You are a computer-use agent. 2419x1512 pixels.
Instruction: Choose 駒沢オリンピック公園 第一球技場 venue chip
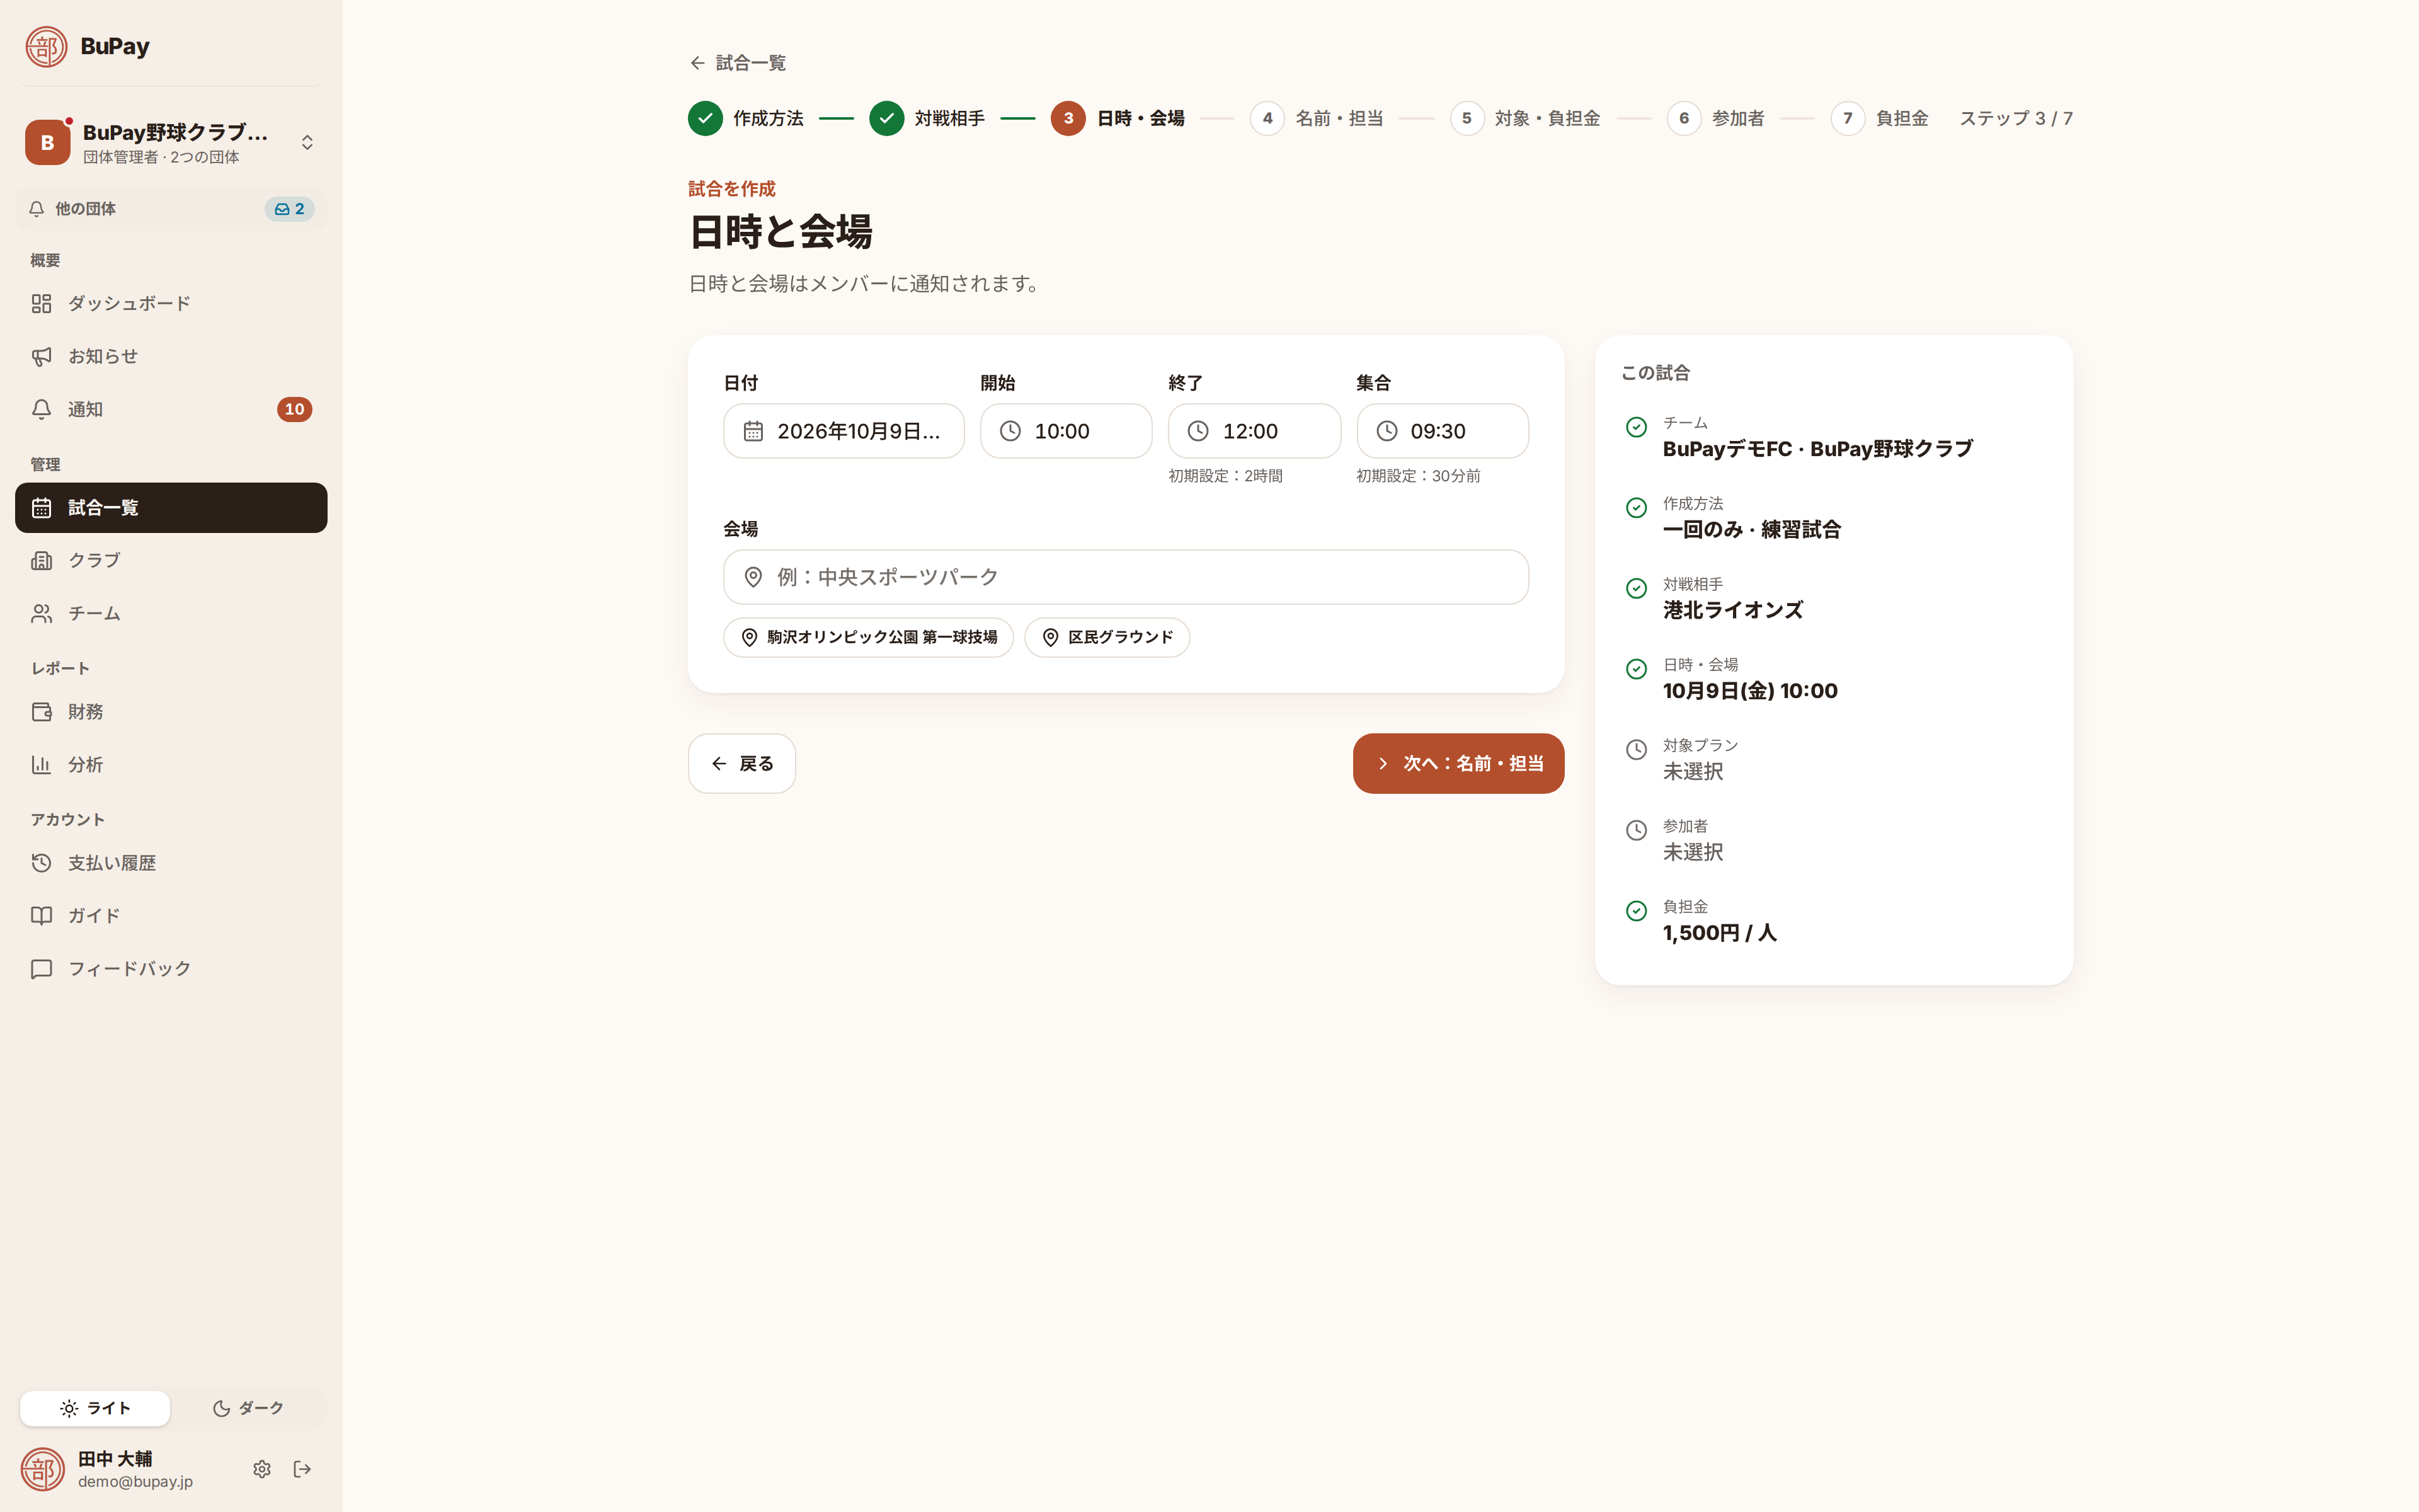[x=869, y=637]
